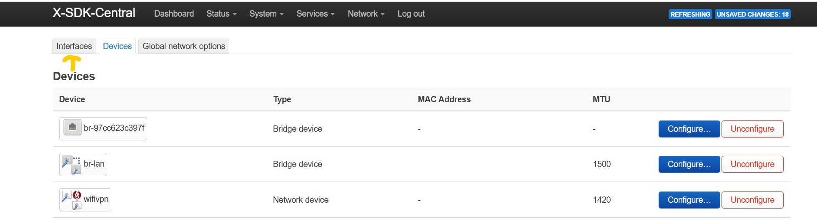
Task: Expand the Status dropdown menu
Action: tap(221, 14)
